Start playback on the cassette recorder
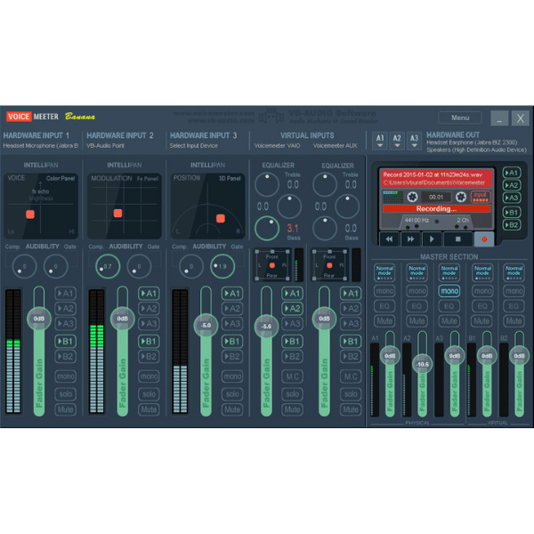The width and height of the screenshot is (534, 534). click(x=432, y=239)
